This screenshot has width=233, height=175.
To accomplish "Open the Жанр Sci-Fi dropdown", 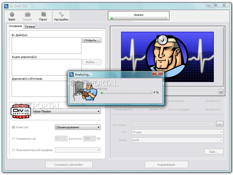I will (x=178, y=140).
